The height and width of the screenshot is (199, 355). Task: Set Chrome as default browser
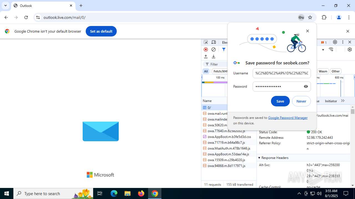[101, 31]
